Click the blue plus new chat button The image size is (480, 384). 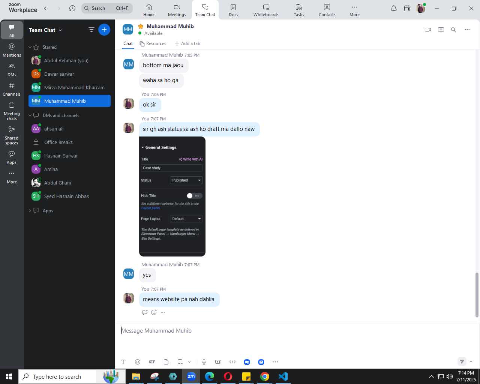click(x=104, y=30)
